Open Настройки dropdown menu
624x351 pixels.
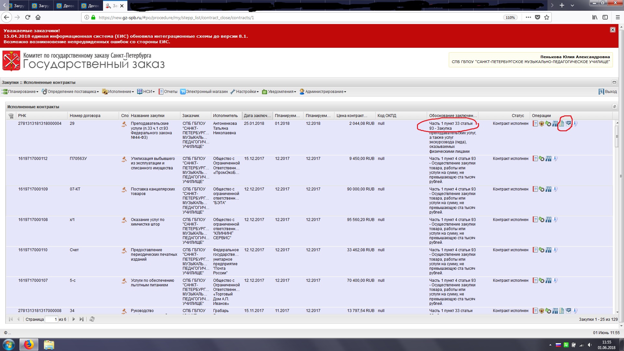(x=244, y=92)
